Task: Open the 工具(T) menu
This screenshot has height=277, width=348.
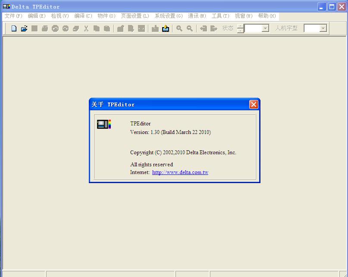Action: point(220,16)
